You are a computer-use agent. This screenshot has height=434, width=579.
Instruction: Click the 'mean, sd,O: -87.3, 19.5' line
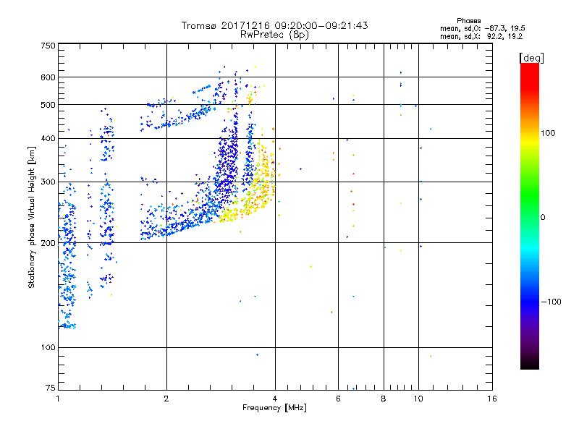(482, 28)
